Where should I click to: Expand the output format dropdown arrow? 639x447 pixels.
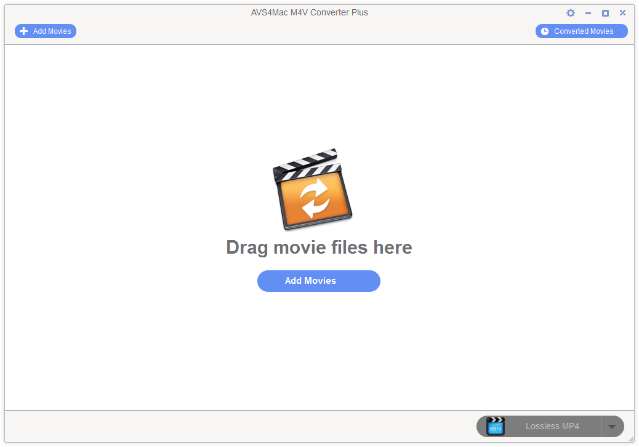(612, 427)
